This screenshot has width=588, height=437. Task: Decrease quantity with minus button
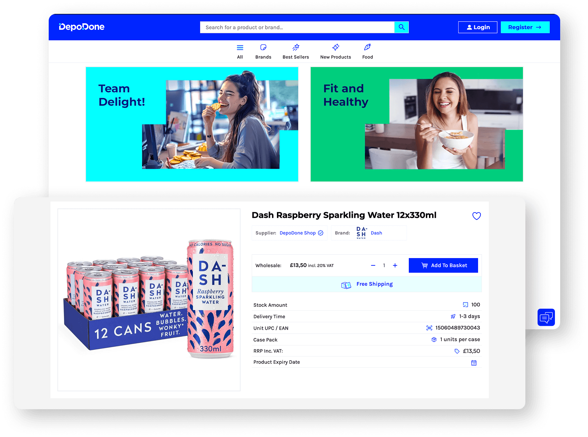pos(373,265)
